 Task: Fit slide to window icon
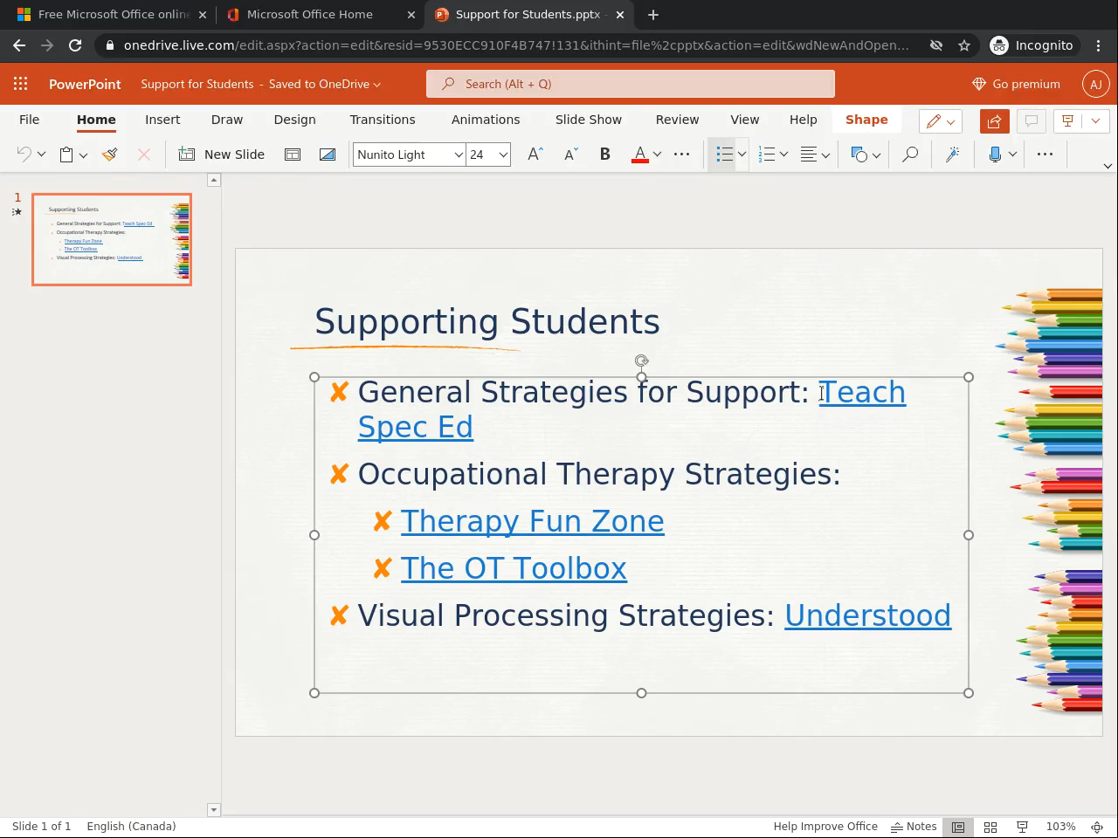pyautogui.click(x=1098, y=827)
